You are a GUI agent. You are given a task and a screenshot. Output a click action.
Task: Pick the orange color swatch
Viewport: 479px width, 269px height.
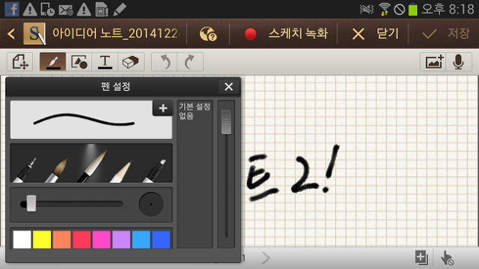[x=61, y=239]
